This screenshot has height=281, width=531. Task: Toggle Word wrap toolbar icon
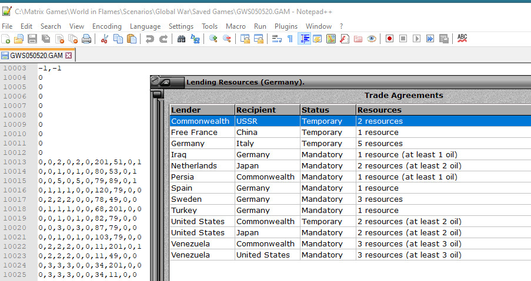pyautogui.click(x=277, y=39)
